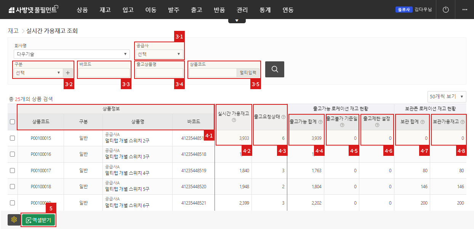Select the 출고 menu item
Screen dimensions: 474x229
point(196,10)
